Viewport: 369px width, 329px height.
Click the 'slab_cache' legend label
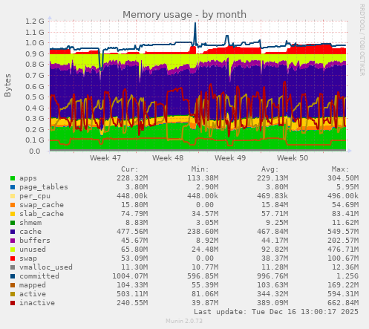pos(42,214)
